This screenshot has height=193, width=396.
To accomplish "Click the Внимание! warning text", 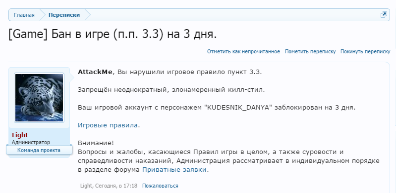I will [x=96, y=143].
